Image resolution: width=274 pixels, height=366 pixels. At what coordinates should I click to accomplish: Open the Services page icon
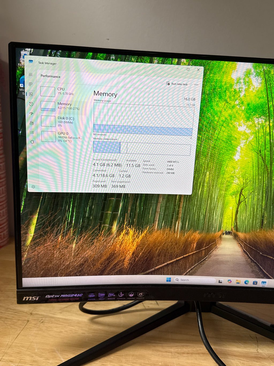click(32, 142)
